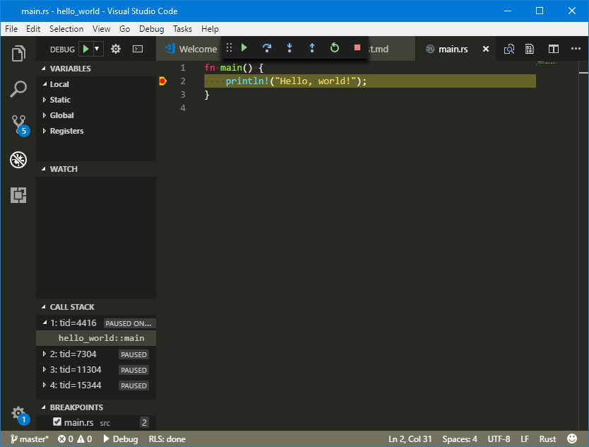Open the debug configuration dropdown arrow
Viewport: 589px width, 447px height.
point(95,49)
